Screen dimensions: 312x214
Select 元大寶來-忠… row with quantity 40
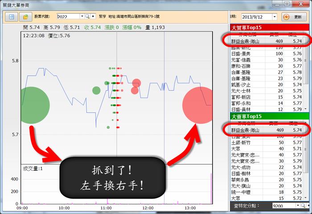(267, 155)
